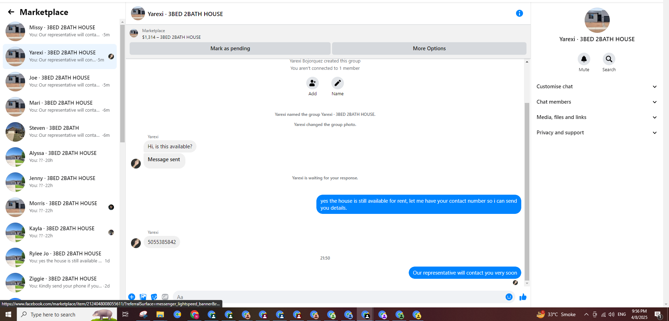
Task: Open Jenny 3BED 2BATH HOUSE conversation
Action: pos(60,182)
